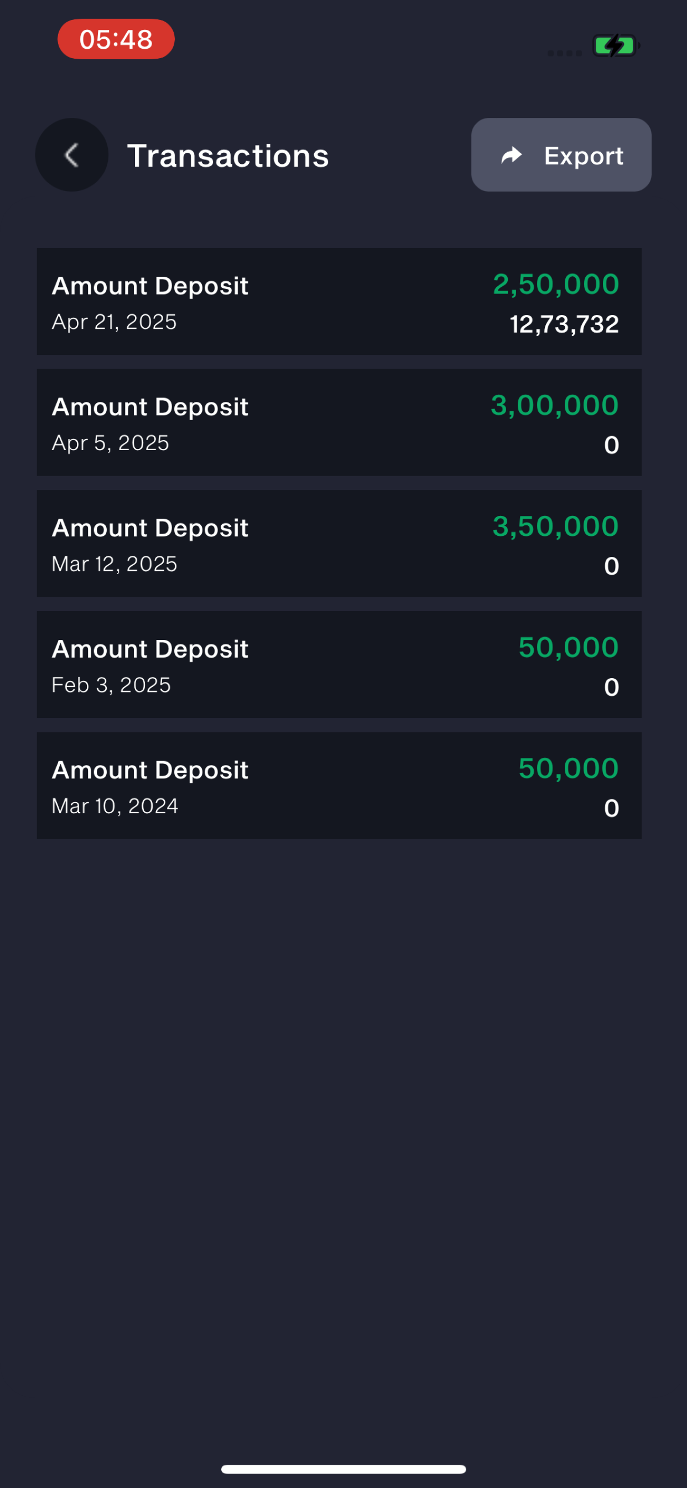Tap the home indicator bar

click(343, 1469)
